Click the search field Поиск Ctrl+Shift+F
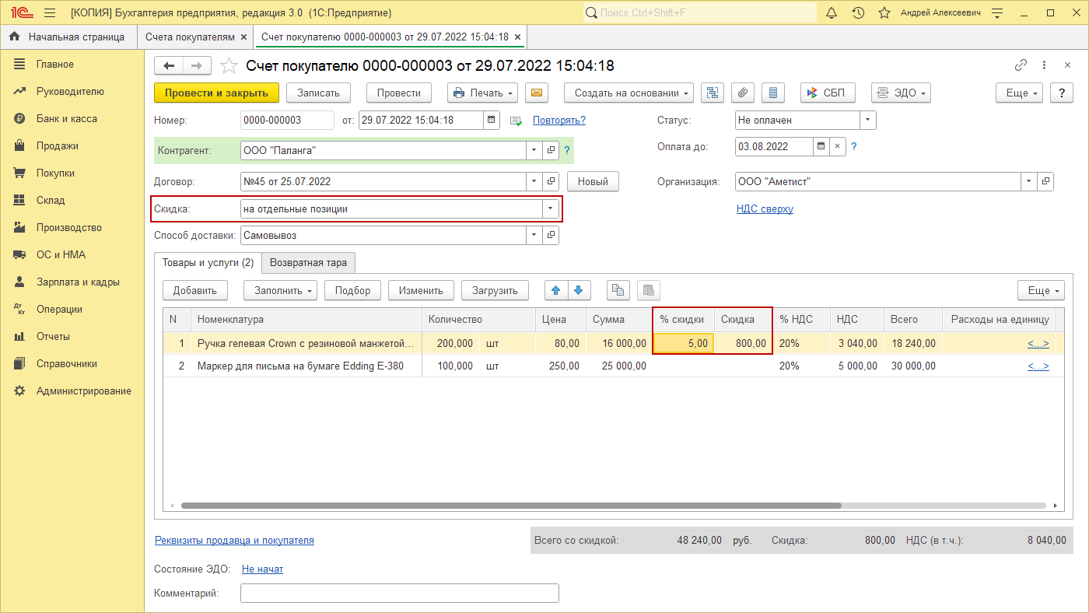The width and height of the screenshot is (1089, 613). (700, 13)
